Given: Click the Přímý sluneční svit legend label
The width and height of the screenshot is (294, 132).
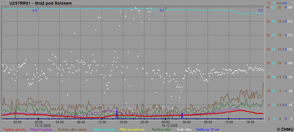Looking at the screenshot, I should (x=132, y=129).
